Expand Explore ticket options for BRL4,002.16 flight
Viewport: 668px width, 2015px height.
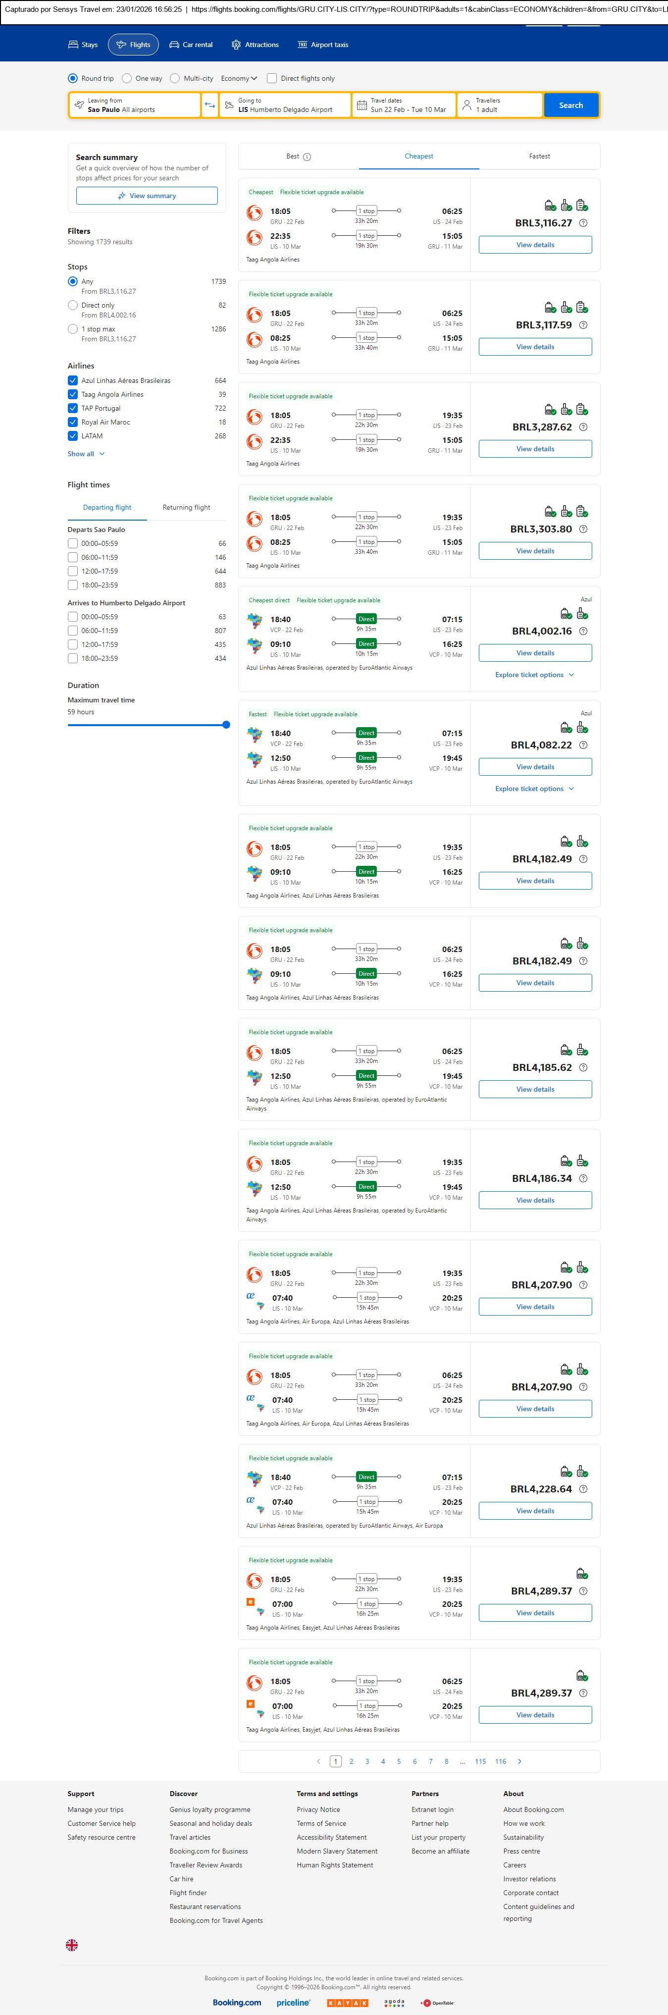click(x=534, y=674)
